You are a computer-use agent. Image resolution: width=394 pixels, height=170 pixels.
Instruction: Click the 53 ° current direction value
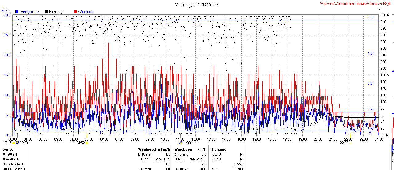[x=215, y=169]
